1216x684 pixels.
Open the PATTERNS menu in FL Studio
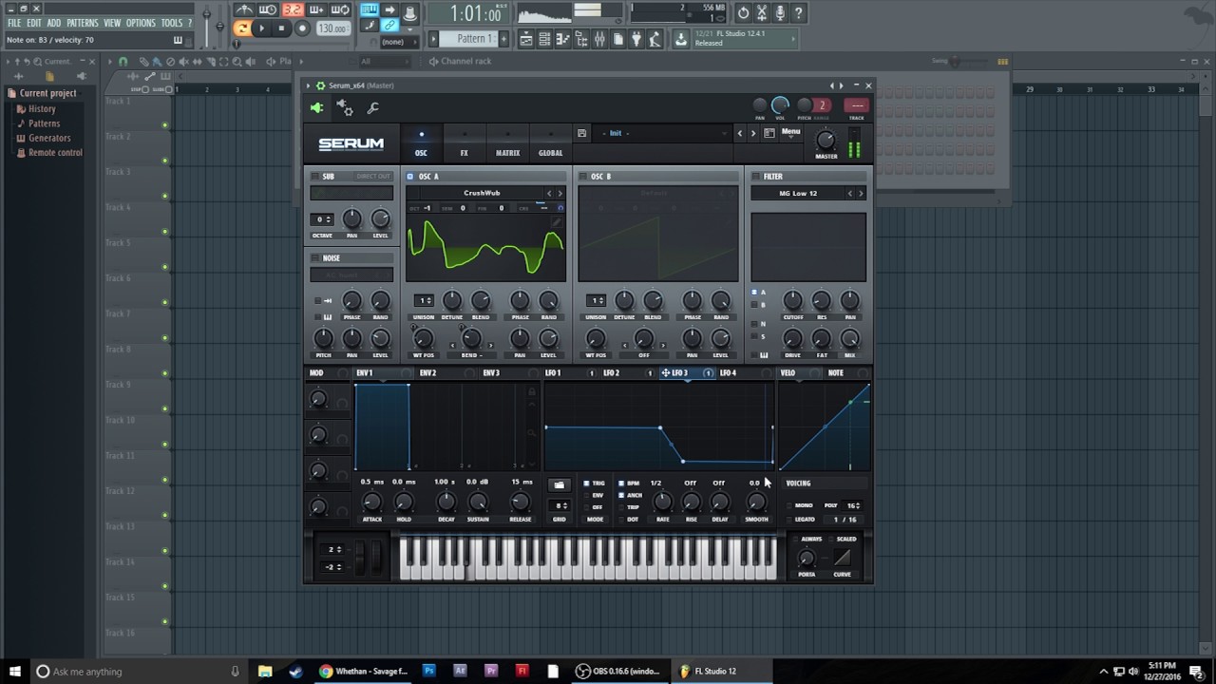pos(82,23)
